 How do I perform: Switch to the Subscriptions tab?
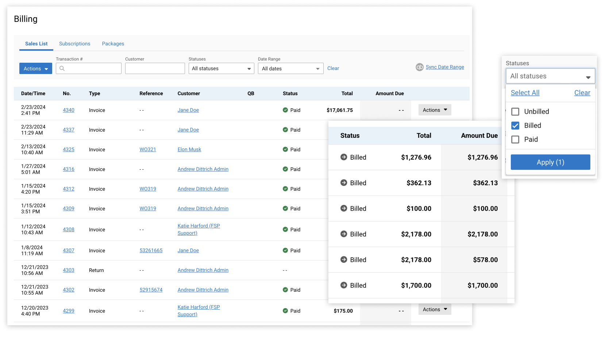click(x=74, y=44)
